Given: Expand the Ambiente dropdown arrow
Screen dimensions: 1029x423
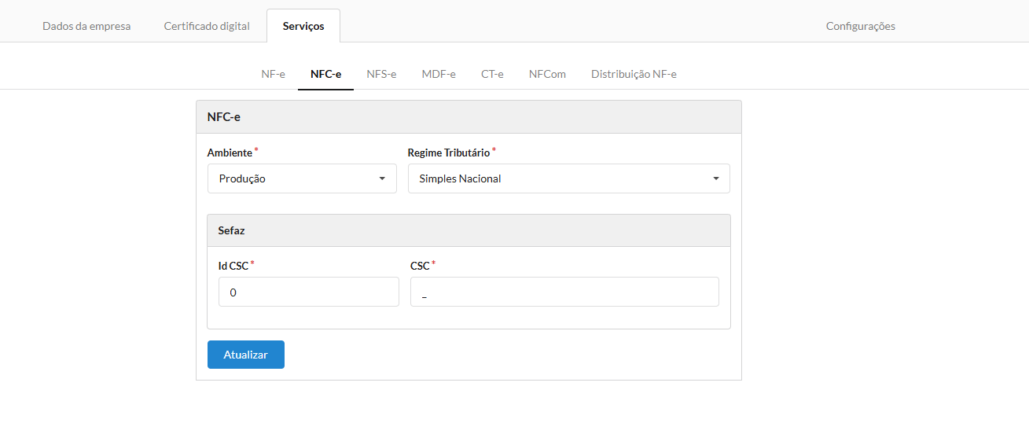Looking at the screenshot, I should [382, 178].
